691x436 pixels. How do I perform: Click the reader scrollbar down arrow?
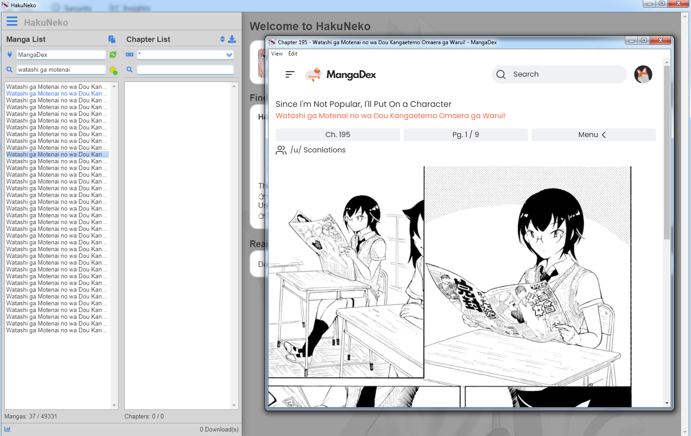[667, 403]
